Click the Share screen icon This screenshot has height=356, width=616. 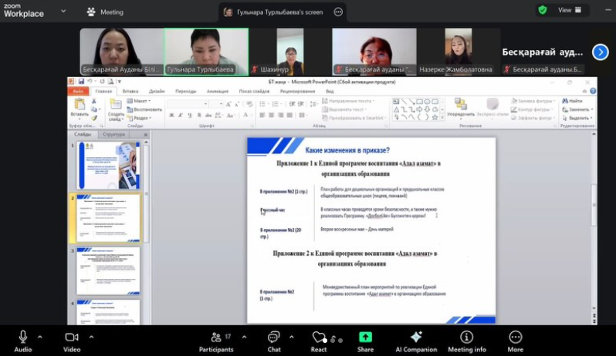tap(365, 338)
